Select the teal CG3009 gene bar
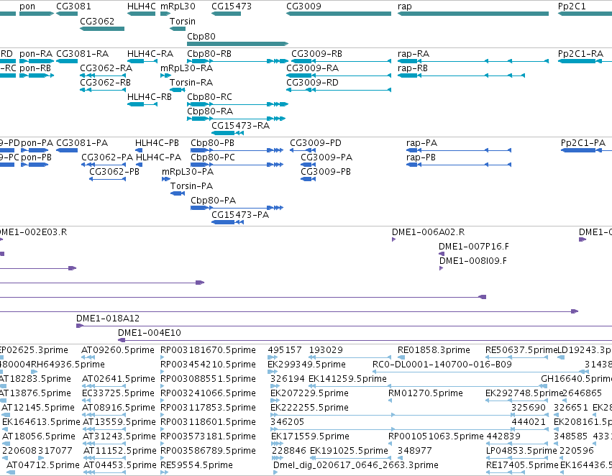 [339, 14]
